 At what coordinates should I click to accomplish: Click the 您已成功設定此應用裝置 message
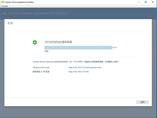tap(58, 42)
